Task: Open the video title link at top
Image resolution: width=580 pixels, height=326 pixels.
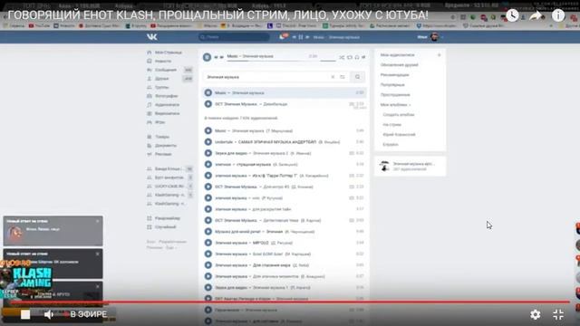Action: pos(217,15)
